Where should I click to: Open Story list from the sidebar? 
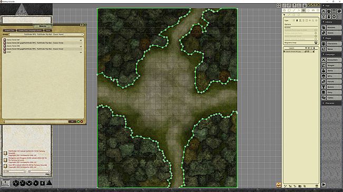click(x=334, y=92)
